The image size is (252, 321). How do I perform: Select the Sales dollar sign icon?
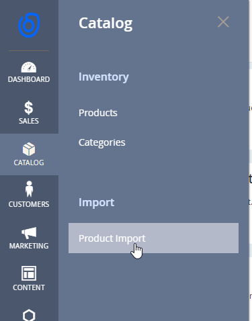29,107
